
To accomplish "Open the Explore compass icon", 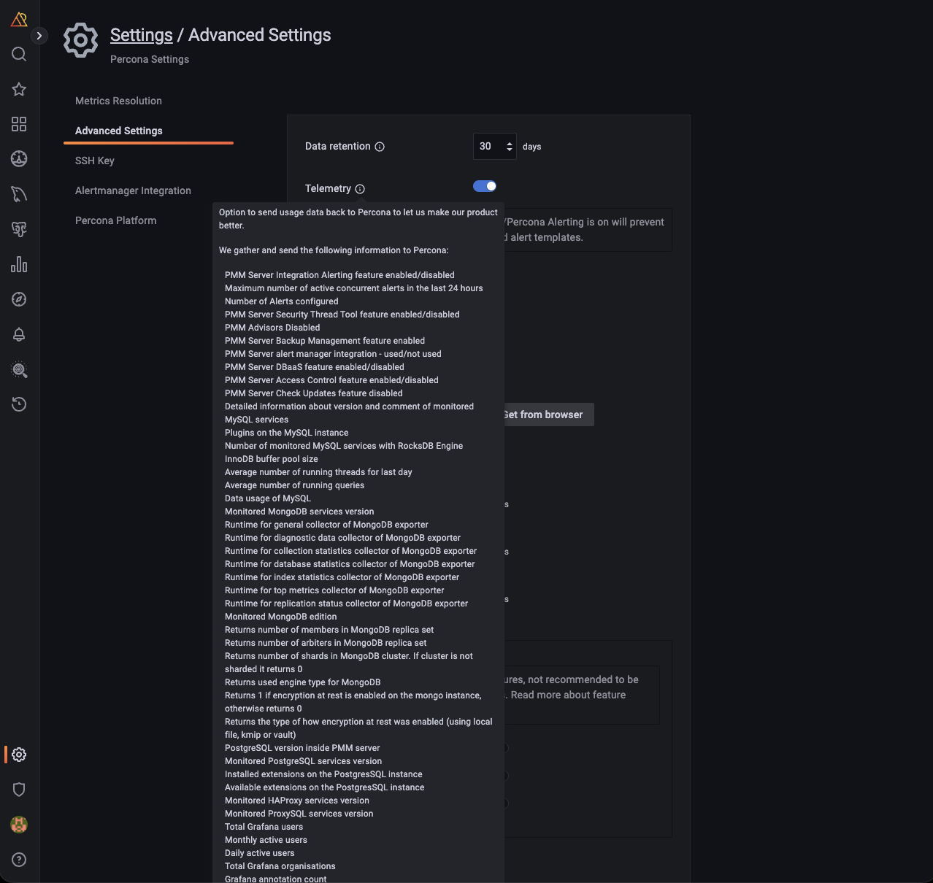I will click(x=19, y=299).
